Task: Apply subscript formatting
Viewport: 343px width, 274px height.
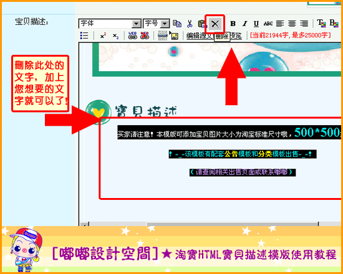Action: pos(116,36)
